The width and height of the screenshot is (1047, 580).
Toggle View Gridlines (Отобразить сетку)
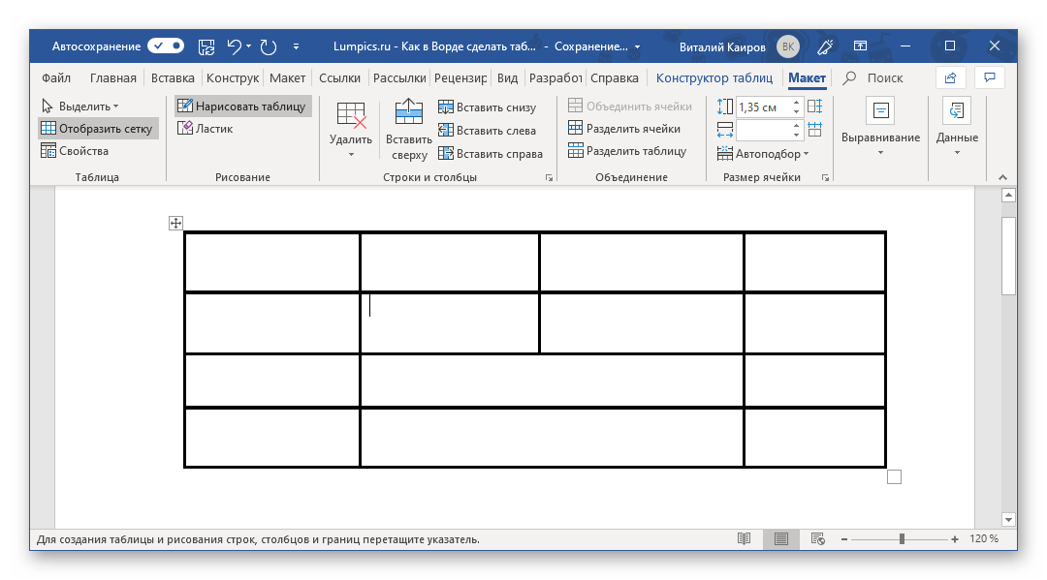95,129
